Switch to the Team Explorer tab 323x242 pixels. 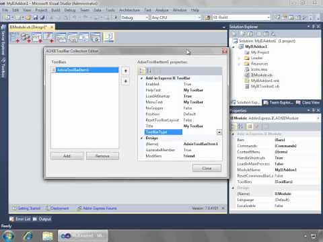click(278, 102)
